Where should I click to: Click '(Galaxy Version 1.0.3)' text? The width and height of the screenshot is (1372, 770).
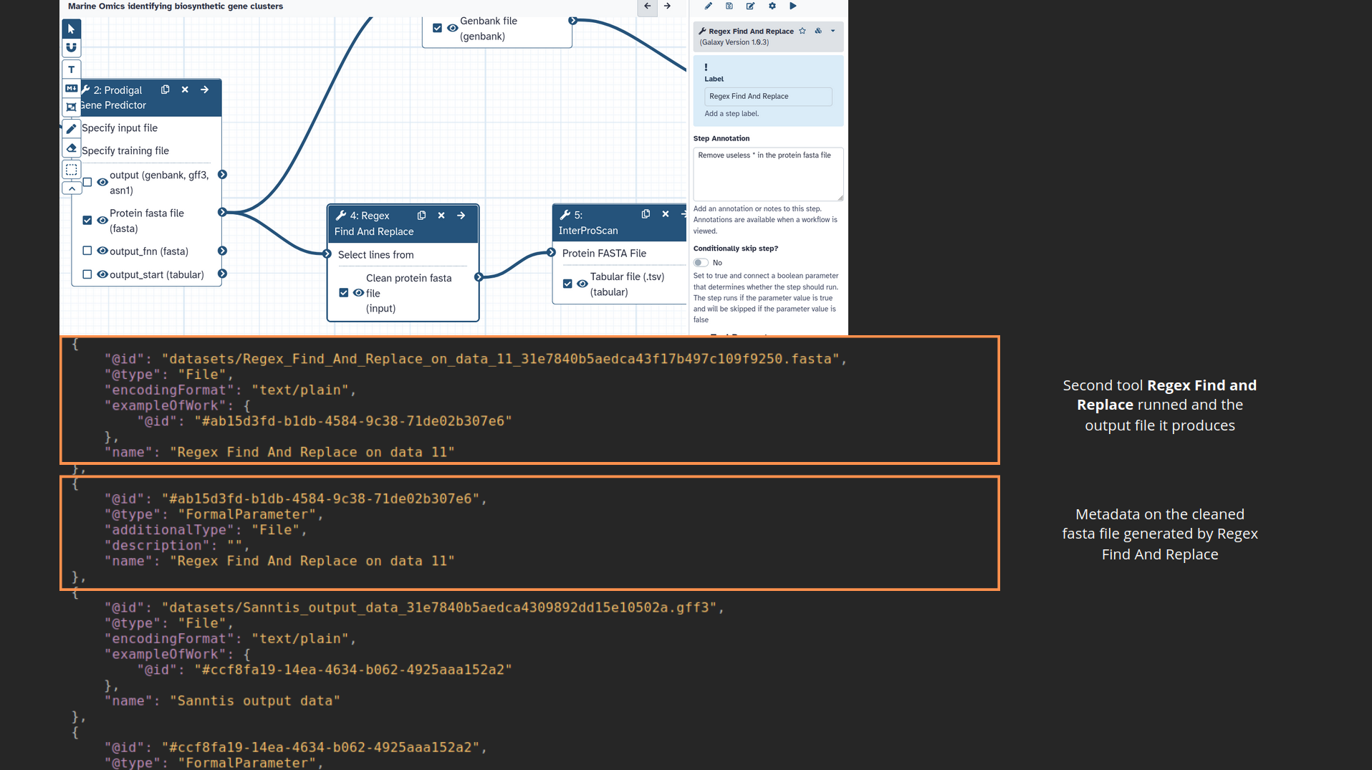(x=734, y=42)
